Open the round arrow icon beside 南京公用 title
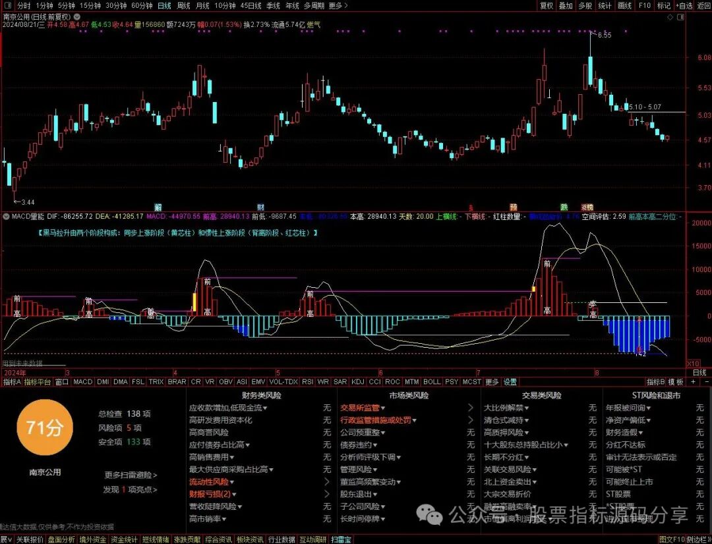This screenshot has height=544, width=712. 76,16
